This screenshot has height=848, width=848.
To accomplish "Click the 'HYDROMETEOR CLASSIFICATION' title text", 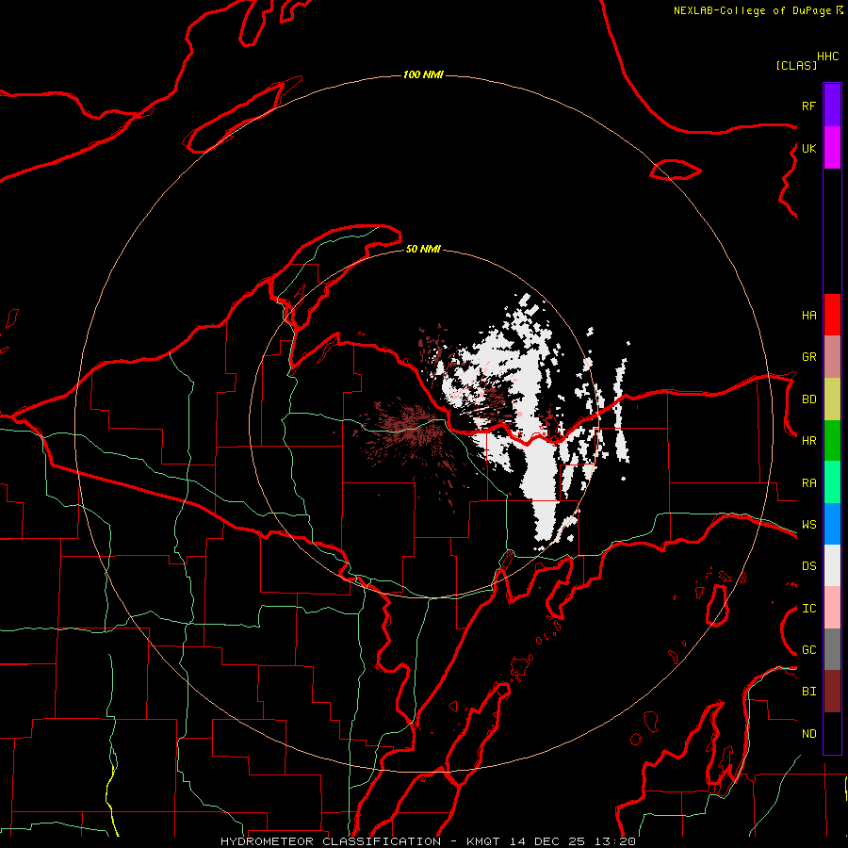I will click(331, 841).
